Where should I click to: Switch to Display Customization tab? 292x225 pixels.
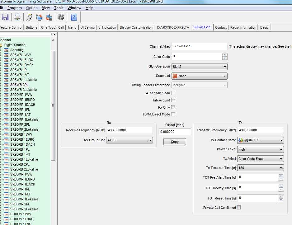[x=136, y=27]
